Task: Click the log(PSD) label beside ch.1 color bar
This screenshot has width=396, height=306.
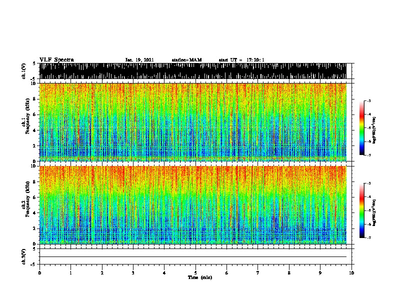Action: (x=374, y=130)
